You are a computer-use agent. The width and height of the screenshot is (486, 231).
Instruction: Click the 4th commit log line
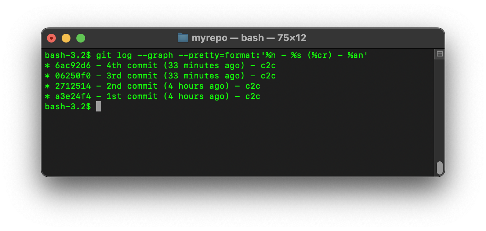[160, 66]
